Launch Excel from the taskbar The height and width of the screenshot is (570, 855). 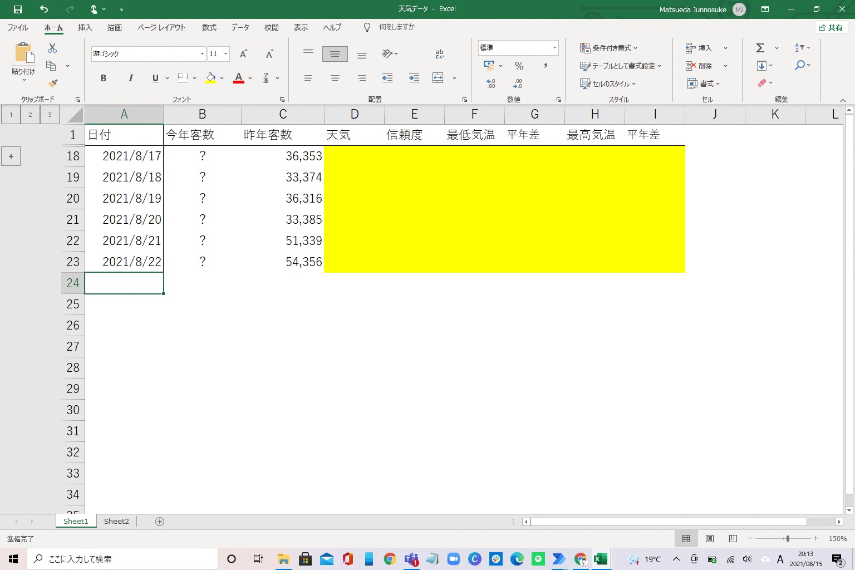coord(601,559)
